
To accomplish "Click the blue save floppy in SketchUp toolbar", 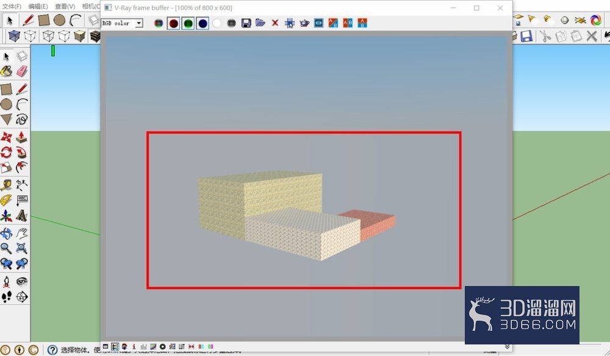I will (526, 36).
